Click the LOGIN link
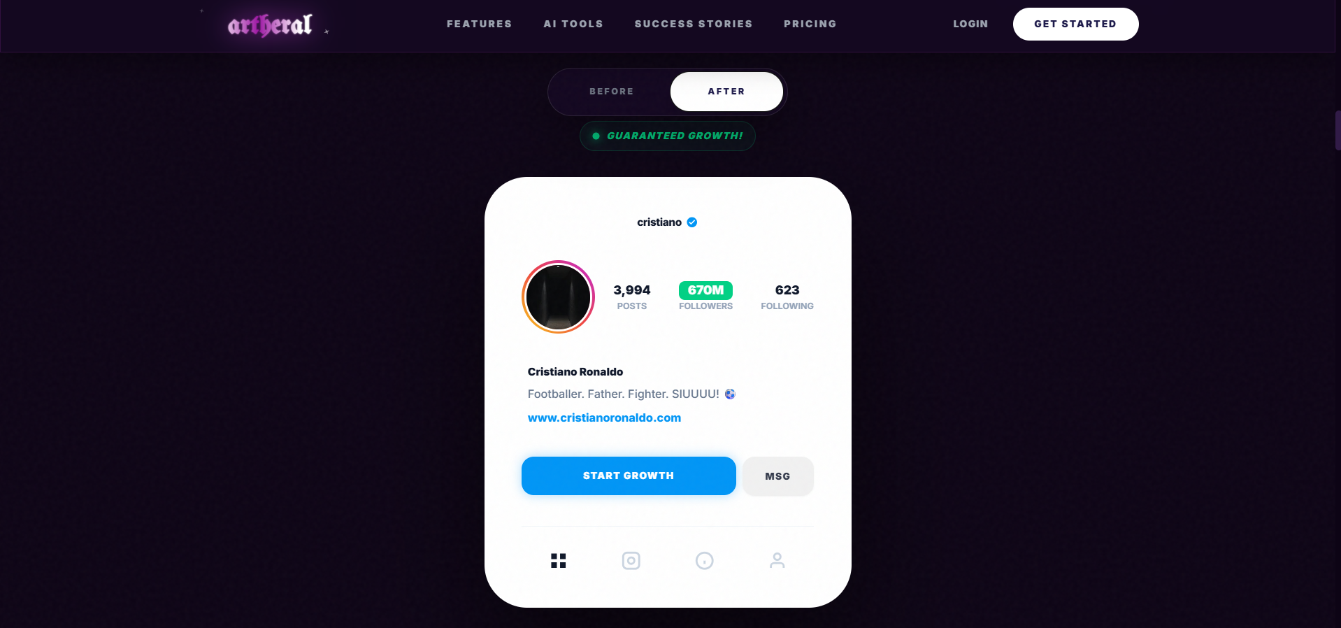 970,24
